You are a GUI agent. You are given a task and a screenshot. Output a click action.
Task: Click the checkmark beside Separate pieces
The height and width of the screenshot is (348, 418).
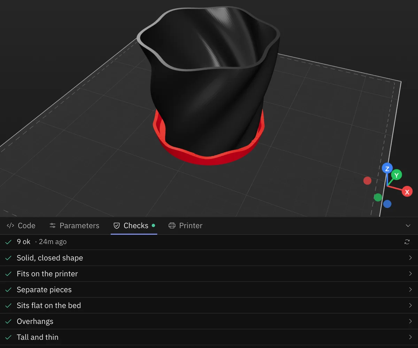(x=8, y=290)
